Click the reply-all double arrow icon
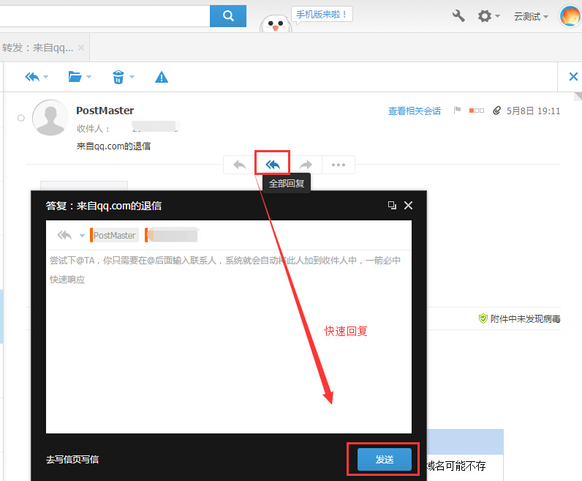This screenshot has width=582, height=481. 273,165
